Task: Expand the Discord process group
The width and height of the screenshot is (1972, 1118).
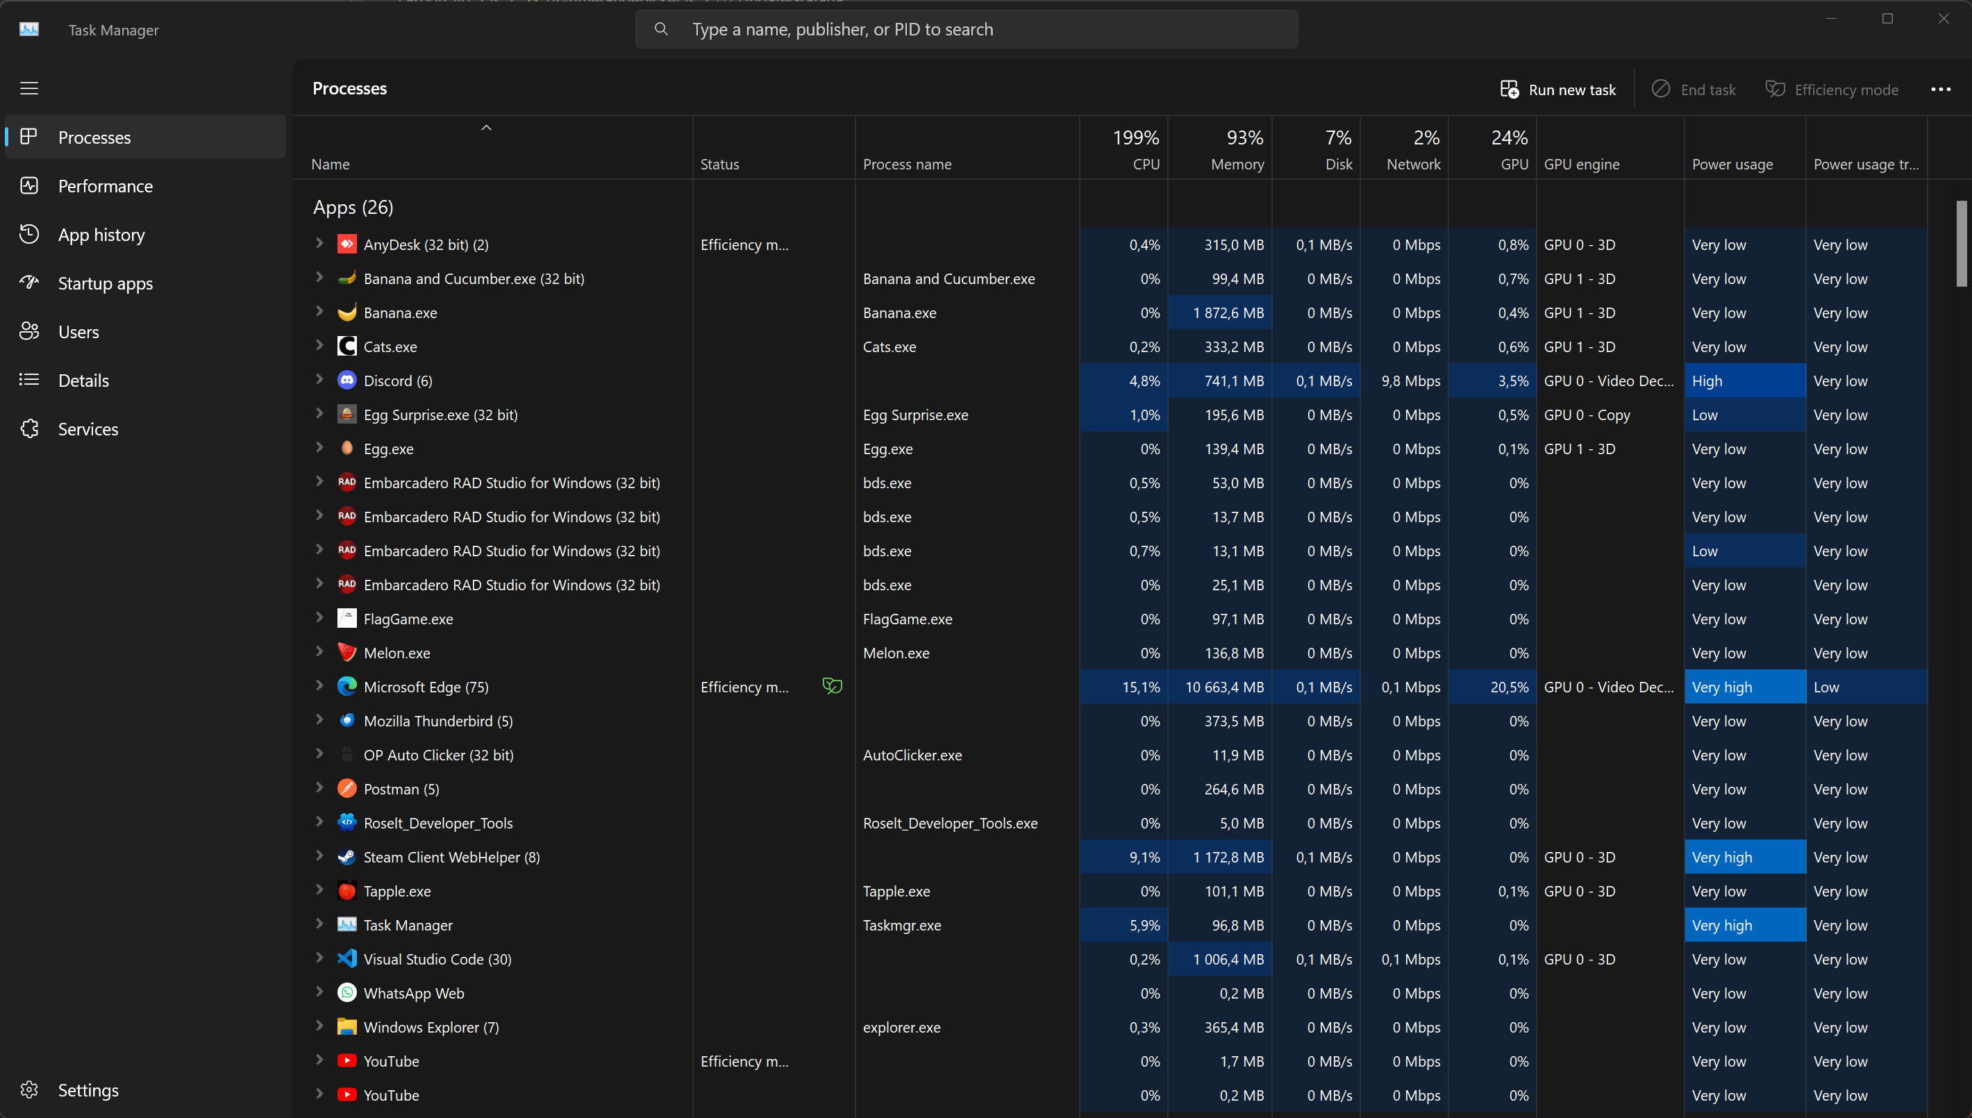Action: [x=319, y=379]
